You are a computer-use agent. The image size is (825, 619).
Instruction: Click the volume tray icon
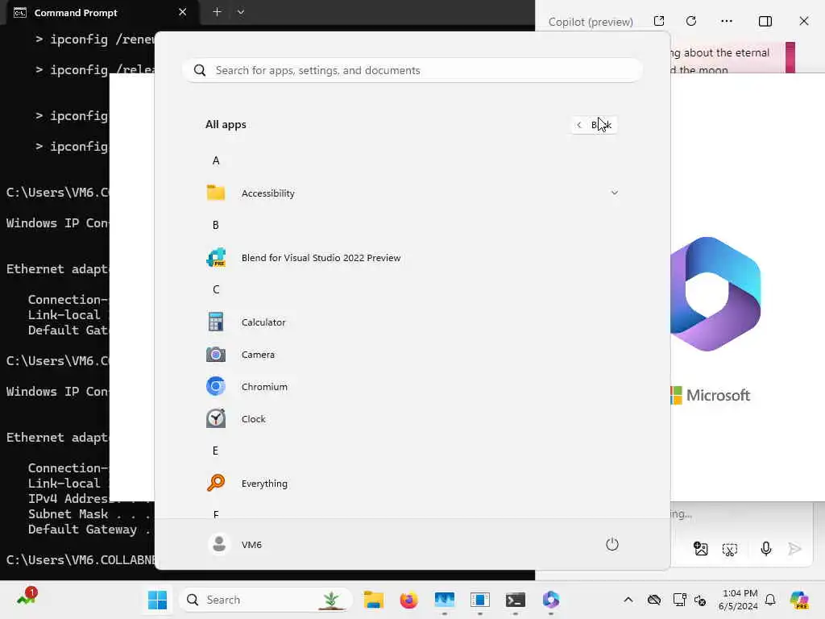pyautogui.click(x=700, y=600)
